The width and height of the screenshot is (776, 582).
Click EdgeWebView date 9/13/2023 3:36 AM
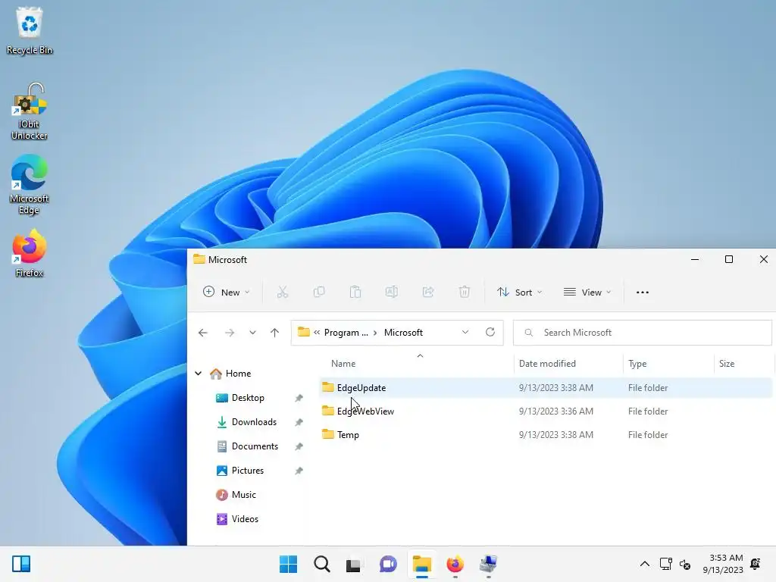555,411
